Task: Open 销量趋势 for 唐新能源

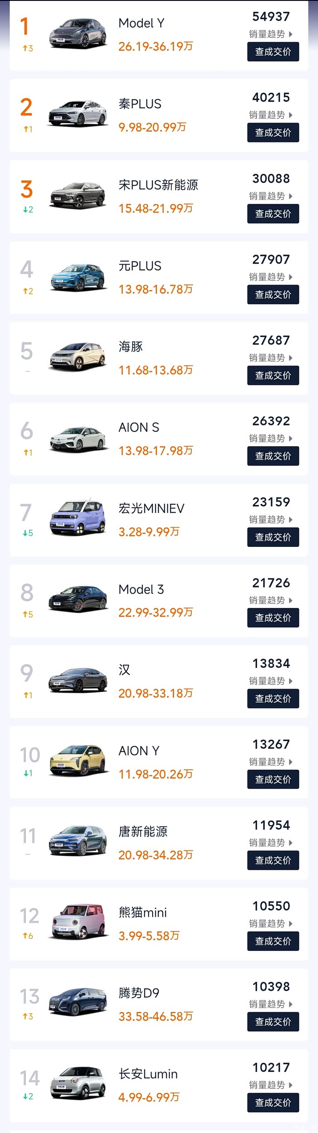Action: (271, 843)
